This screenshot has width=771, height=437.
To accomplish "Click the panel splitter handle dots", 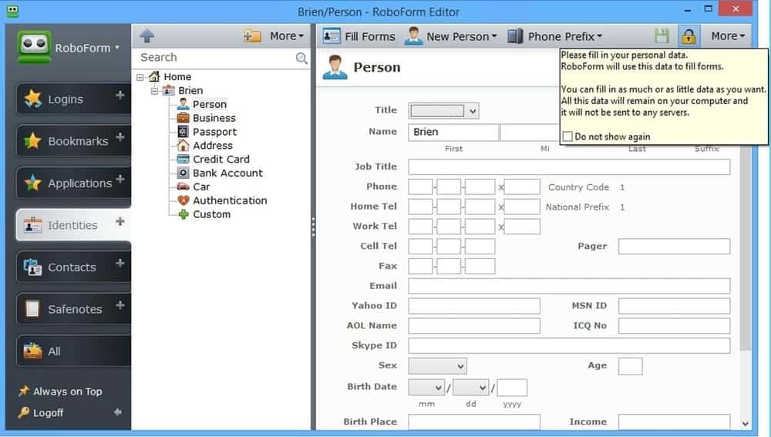I will 313,227.
